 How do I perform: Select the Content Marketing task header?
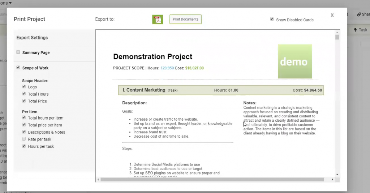[221, 90]
